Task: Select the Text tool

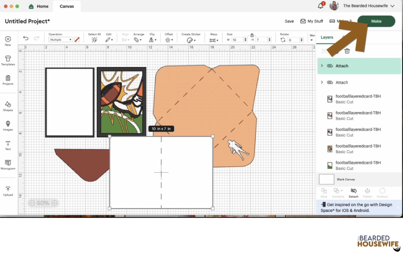Action: coord(8,145)
